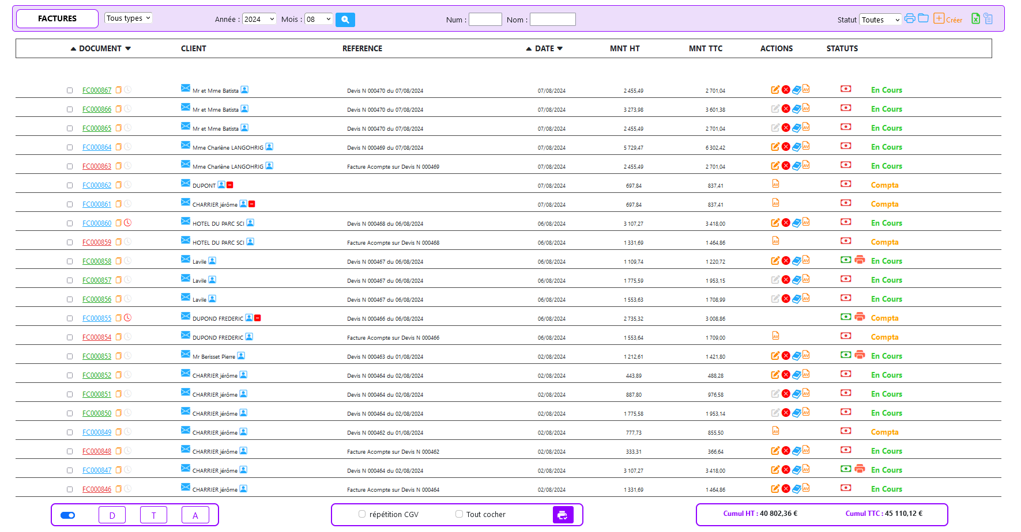Click the REFERENCE column header
Viewport: 1021px width, 532px height.
coord(362,49)
